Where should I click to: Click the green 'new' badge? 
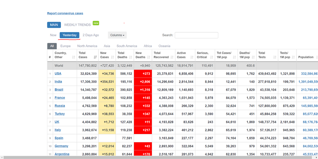point(96,23)
